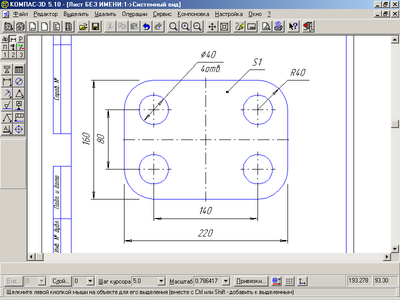
Task: Click the scissors Cut icon
Action: click(x=110, y=26)
